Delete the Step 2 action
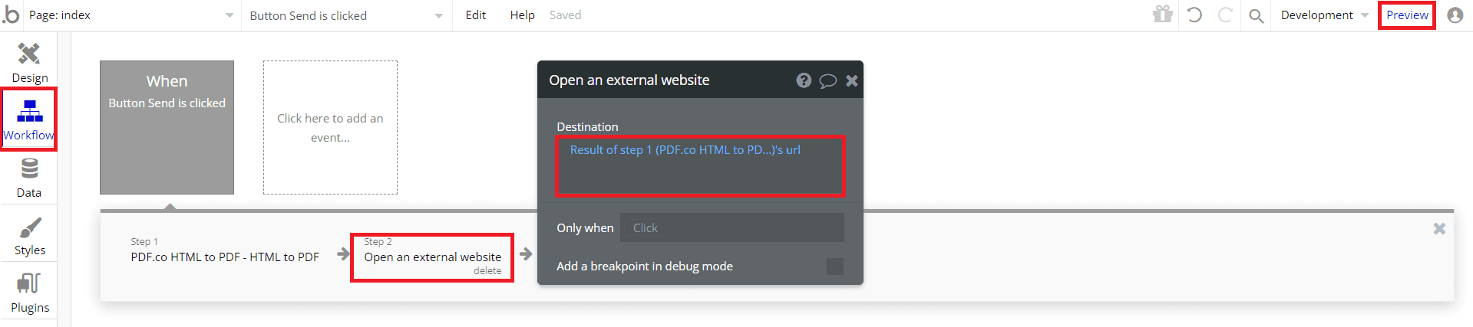The image size is (1473, 327). click(487, 271)
